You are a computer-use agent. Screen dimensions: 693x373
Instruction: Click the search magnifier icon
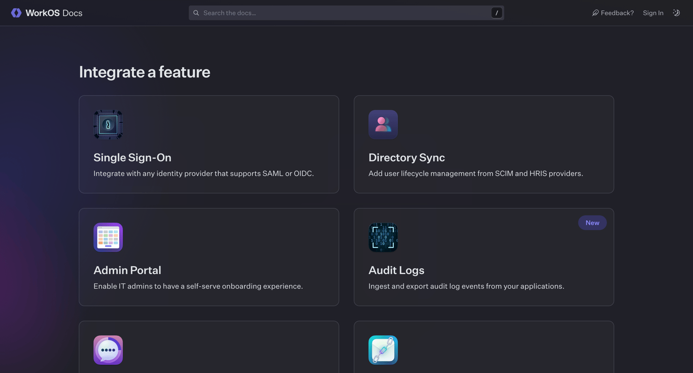196,13
